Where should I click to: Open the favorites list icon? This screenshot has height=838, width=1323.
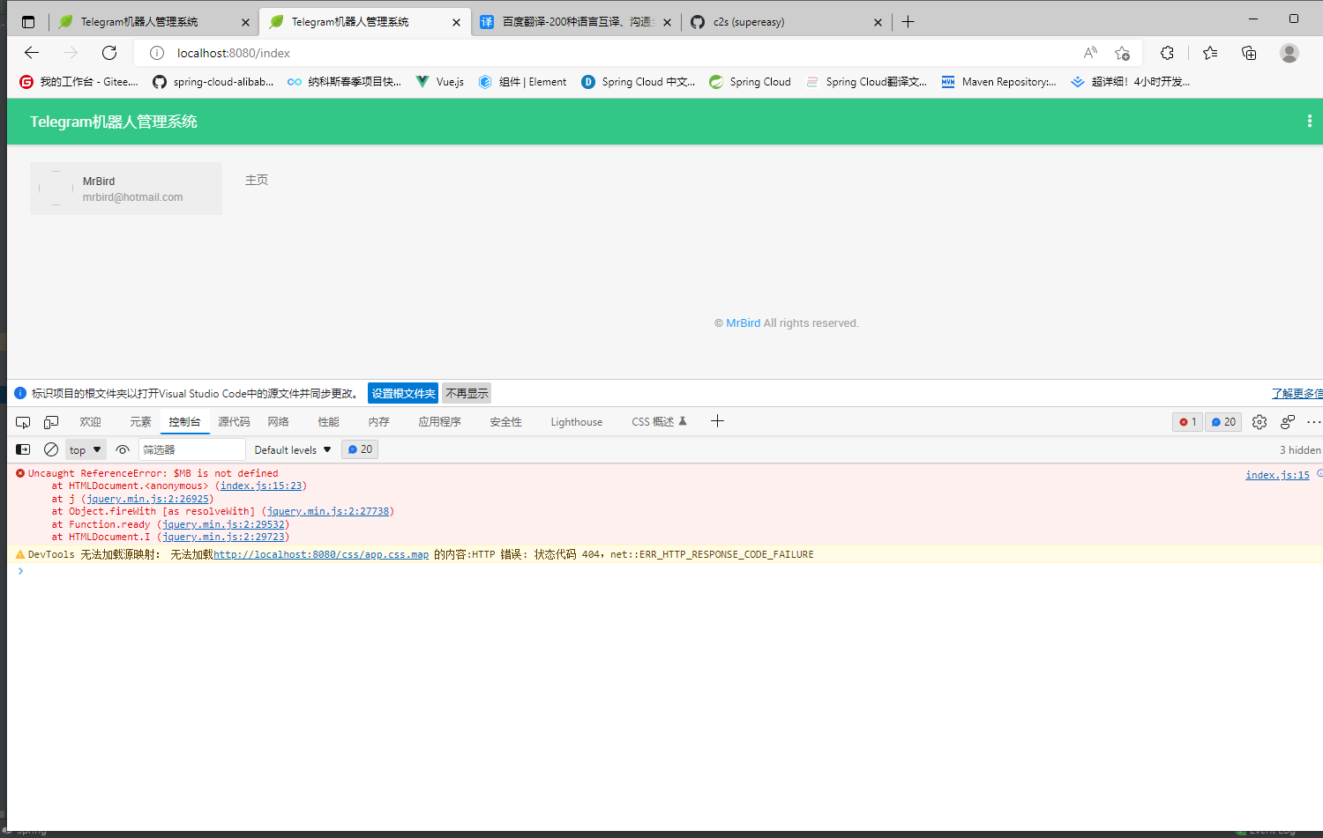point(1210,53)
